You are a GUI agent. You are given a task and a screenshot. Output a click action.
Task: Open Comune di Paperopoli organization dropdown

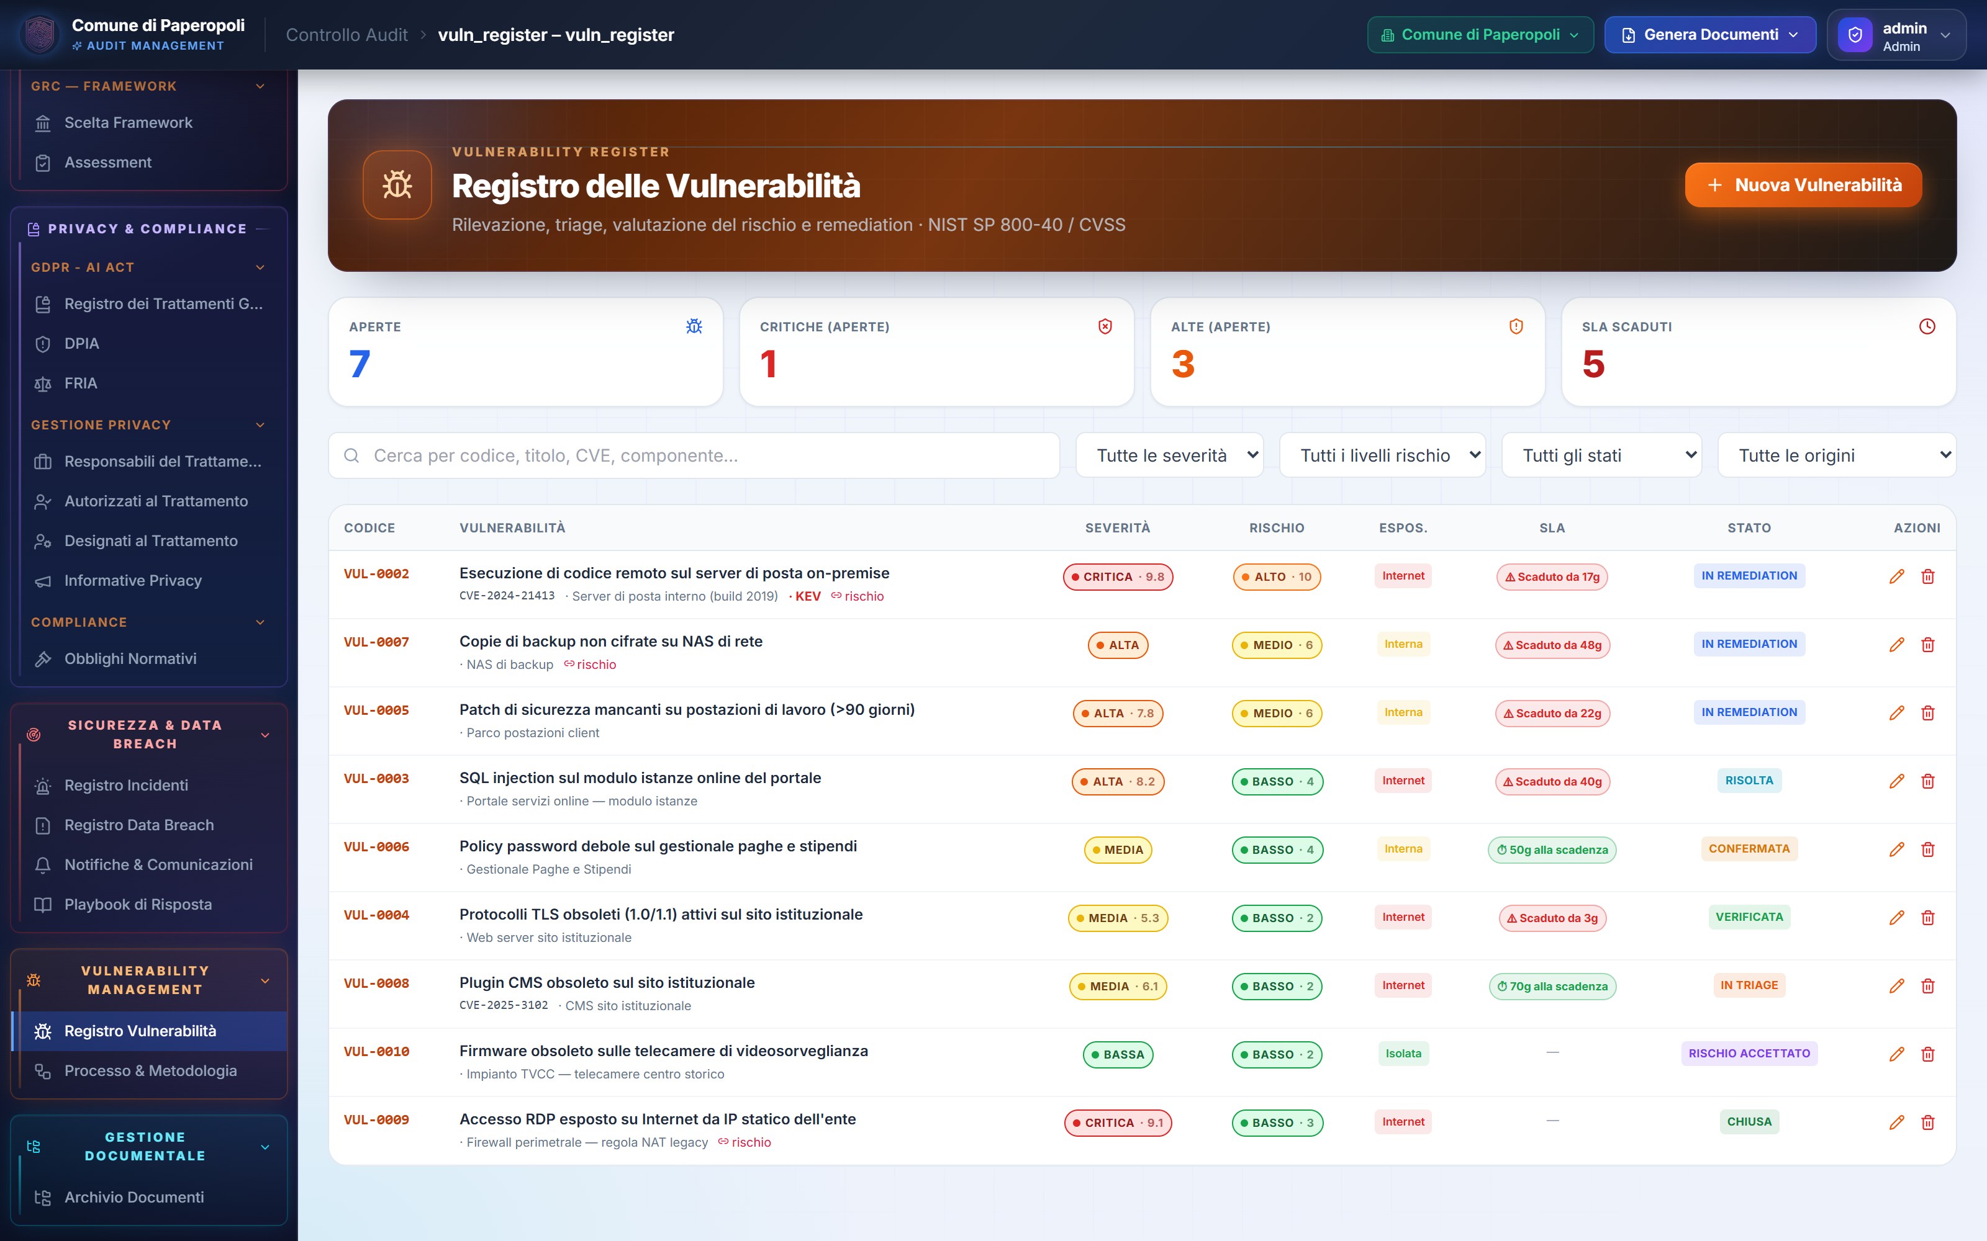(x=1480, y=35)
